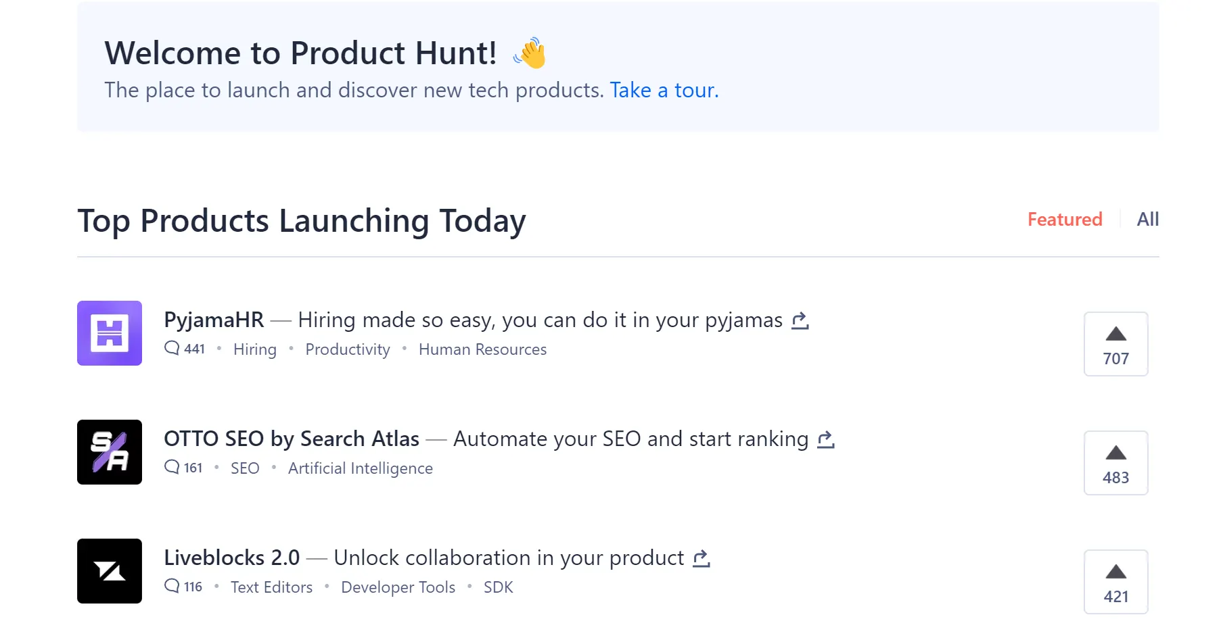1221x640 pixels.
Task: Open Liveblocks comments bubble showing 116
Action: click(183, 587)
